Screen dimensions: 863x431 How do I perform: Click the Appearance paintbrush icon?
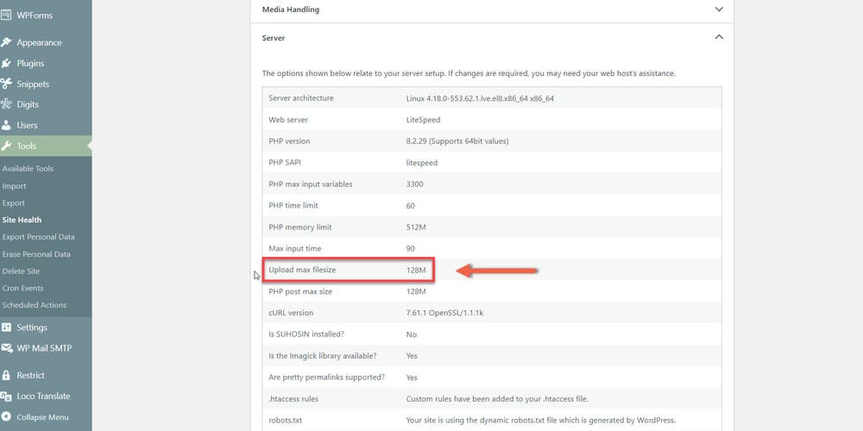click(6, 42)
